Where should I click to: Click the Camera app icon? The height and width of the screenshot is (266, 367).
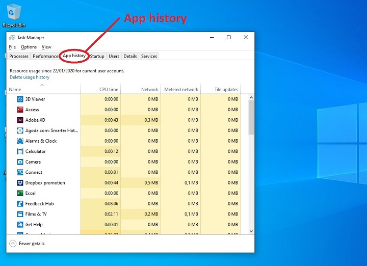(x=20, y=162)
